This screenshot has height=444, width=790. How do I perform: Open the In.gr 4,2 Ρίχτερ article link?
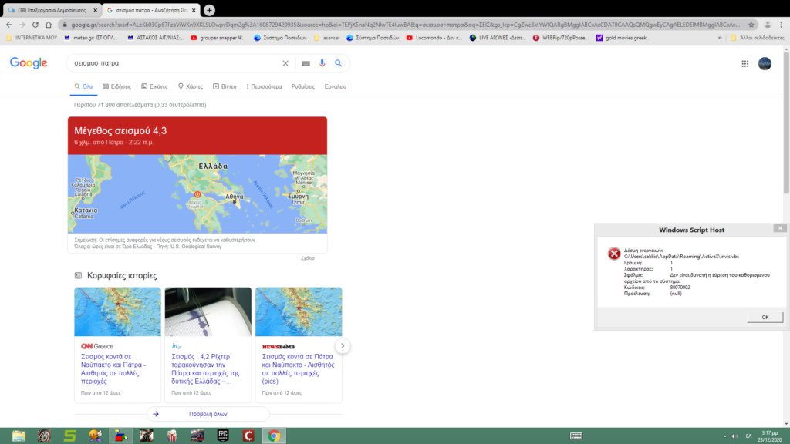pos(205,369)
